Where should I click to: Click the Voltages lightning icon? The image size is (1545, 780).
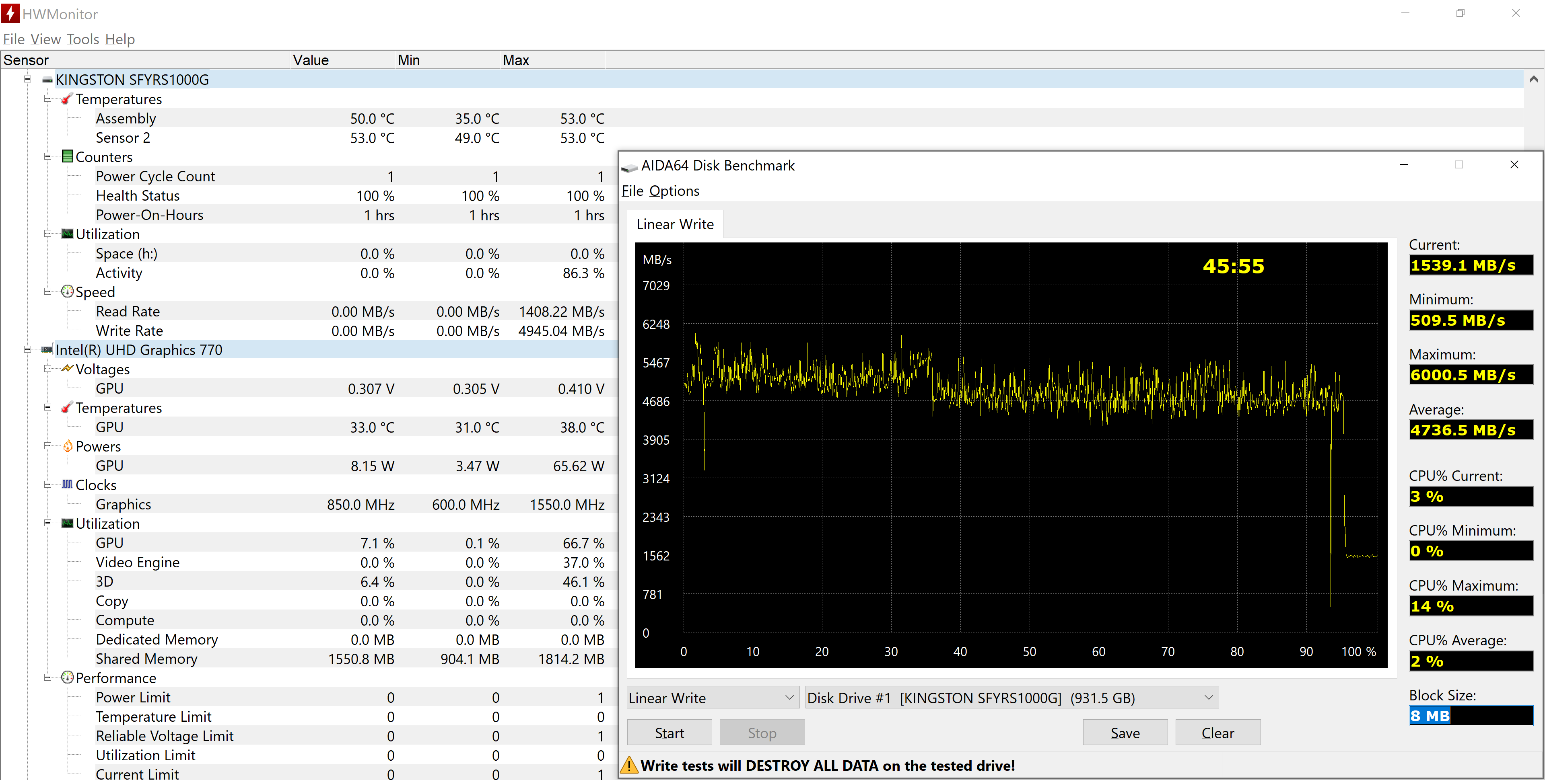pyautogui.click(x=67, y=369)
